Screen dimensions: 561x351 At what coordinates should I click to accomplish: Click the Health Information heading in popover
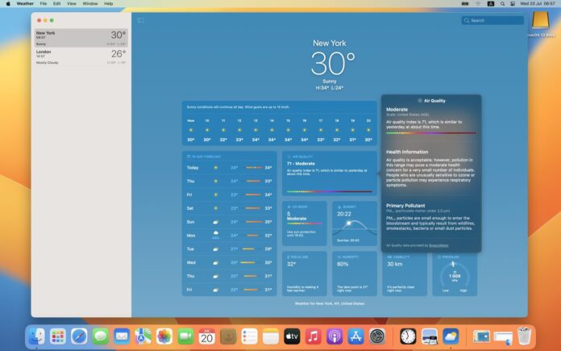[407, 152]
